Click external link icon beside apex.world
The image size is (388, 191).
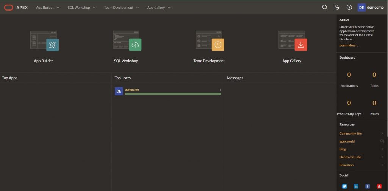[x=382, y=141]
